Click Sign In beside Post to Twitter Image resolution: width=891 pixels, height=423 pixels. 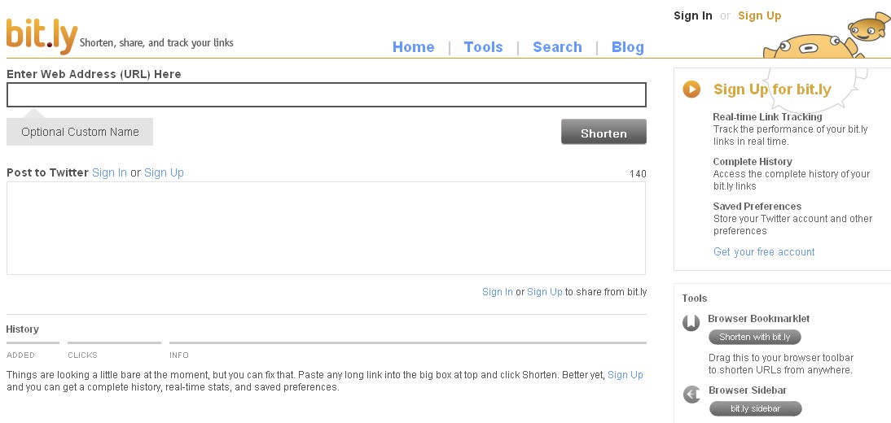109,172
